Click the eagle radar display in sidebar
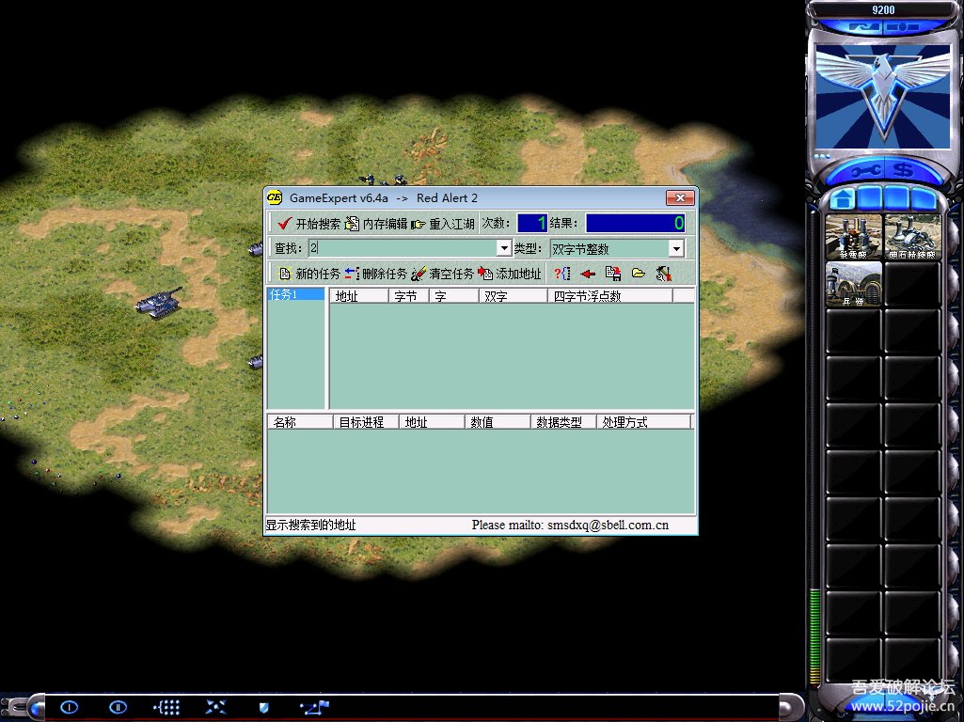 pyautogui.click(x=883, y=97)
